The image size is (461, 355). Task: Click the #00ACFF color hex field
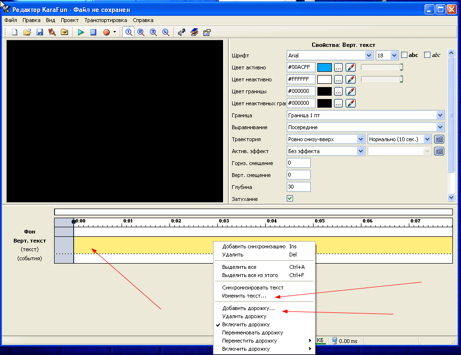(301, 67)
